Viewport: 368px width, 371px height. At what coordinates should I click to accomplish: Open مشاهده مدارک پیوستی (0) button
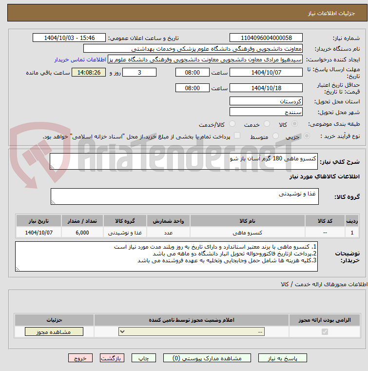[207, 358]
